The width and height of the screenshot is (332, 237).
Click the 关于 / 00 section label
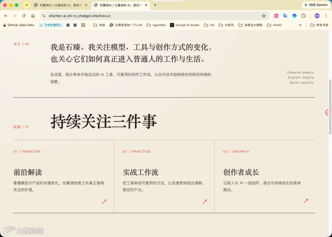pos(21,44)
